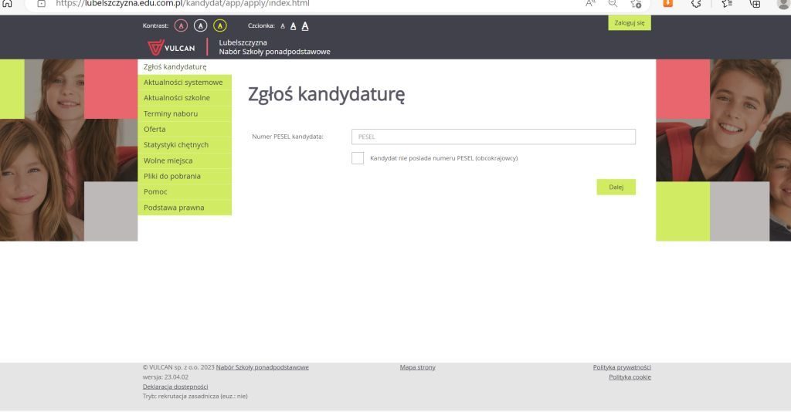This screenshot has width=791, height=412.
Task: Set the medium font size
Action: click(x=294, y=26)
